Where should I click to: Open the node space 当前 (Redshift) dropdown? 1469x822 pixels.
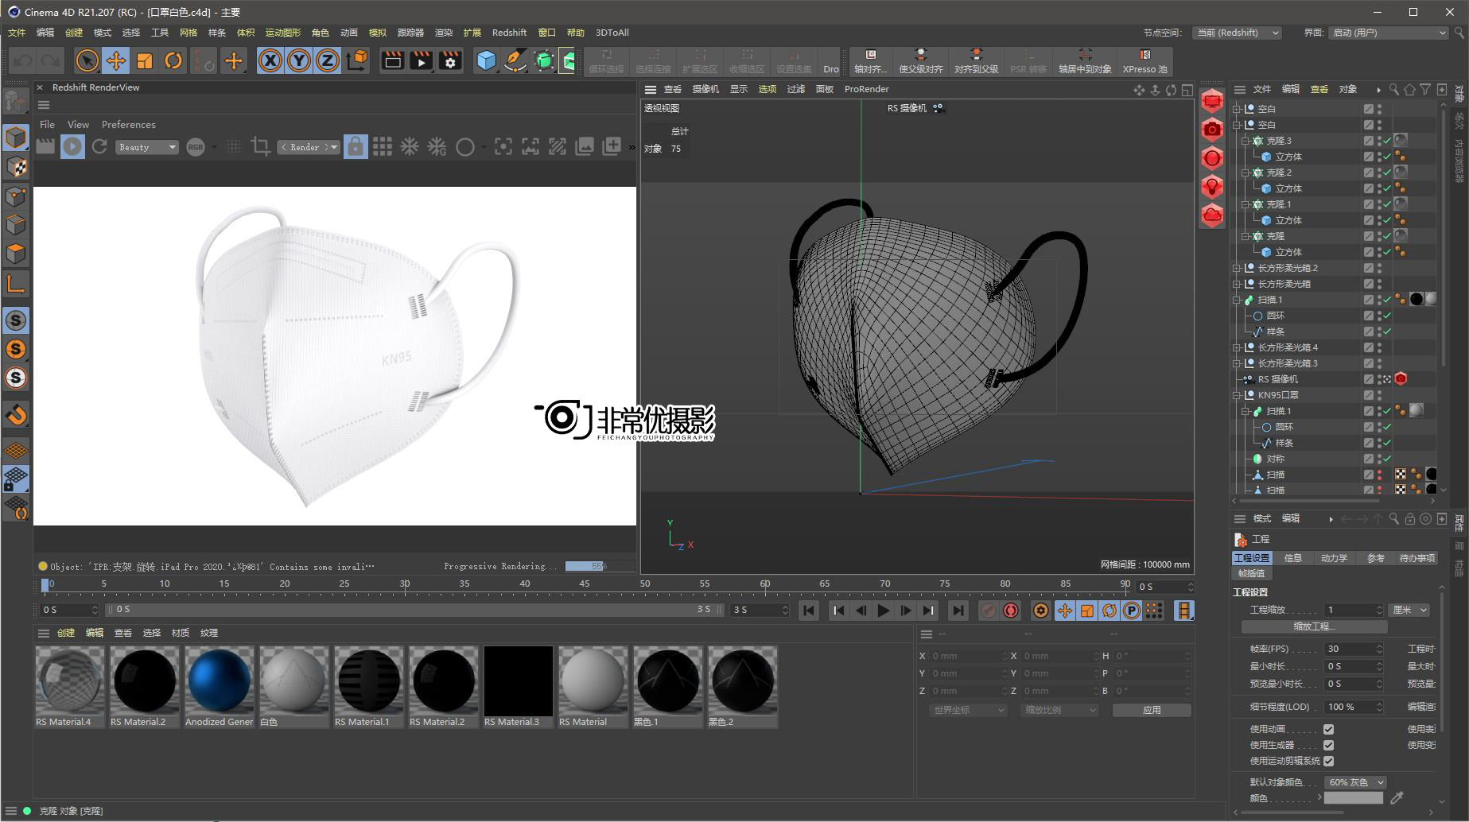(x=1237, y=33)
